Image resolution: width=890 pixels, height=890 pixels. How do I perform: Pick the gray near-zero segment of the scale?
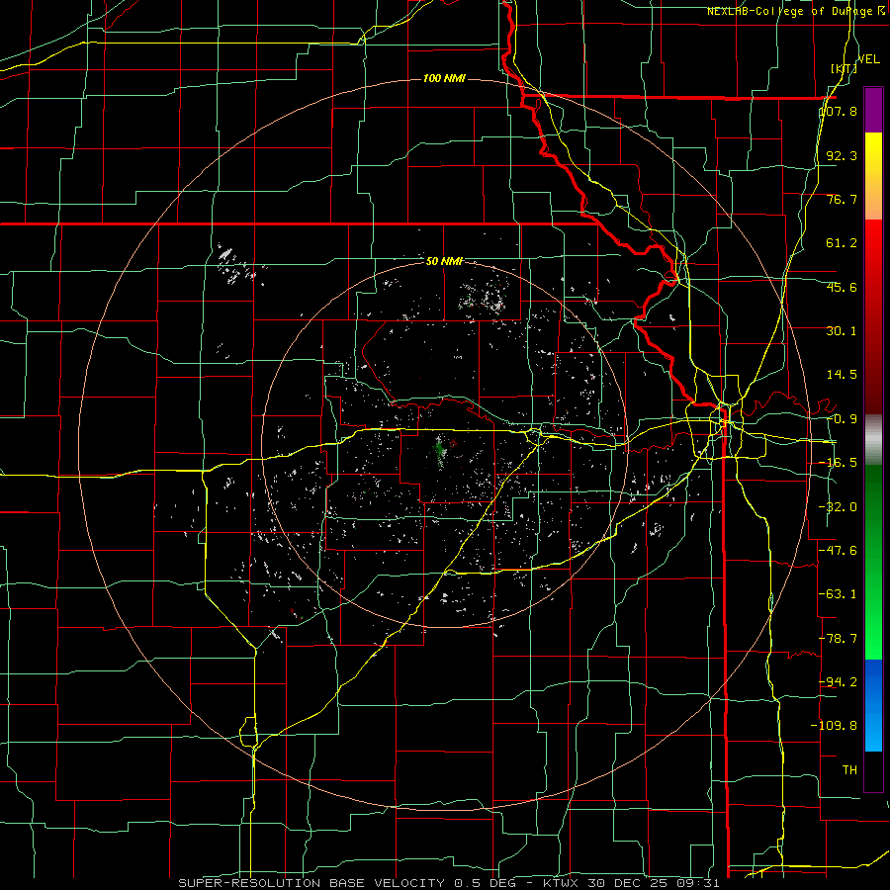coord(873,439)
